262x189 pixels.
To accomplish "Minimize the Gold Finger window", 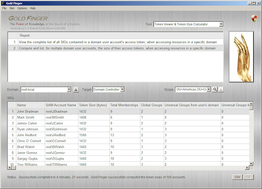I will [x=249, y=3].
